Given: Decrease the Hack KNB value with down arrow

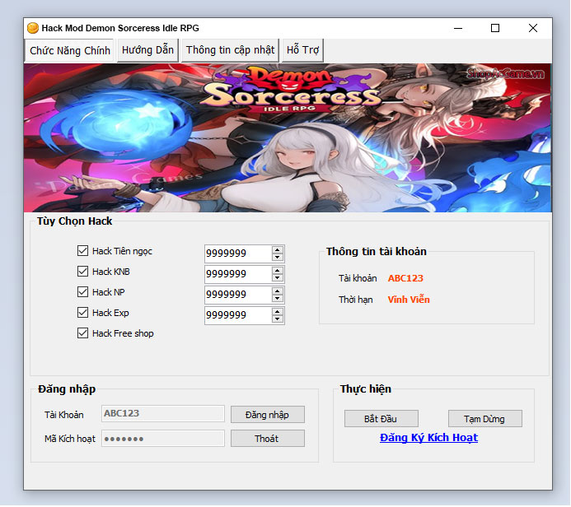Looking at the screenshot, I should [x=278, y=278].
